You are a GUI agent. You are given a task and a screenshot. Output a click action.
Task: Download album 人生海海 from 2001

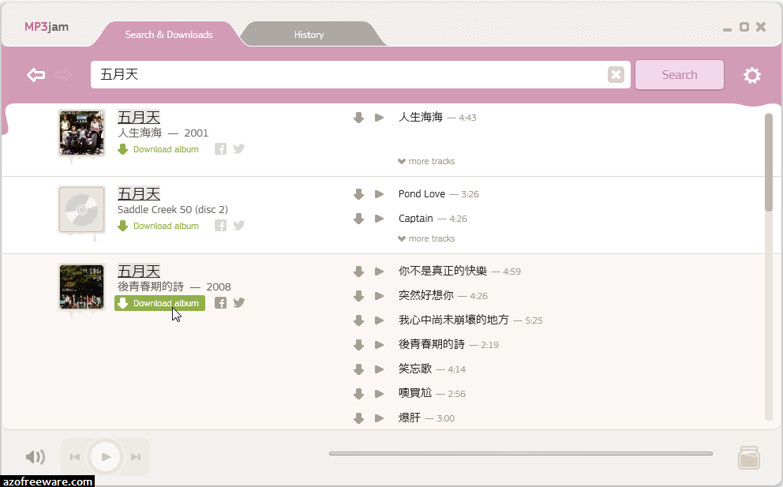(159, 149)
